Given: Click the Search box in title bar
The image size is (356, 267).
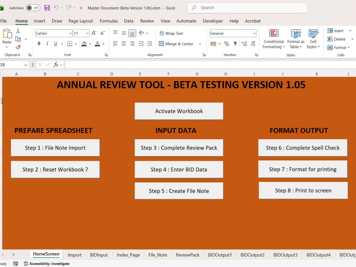Looking at the screenshot, I should [247, 8].
